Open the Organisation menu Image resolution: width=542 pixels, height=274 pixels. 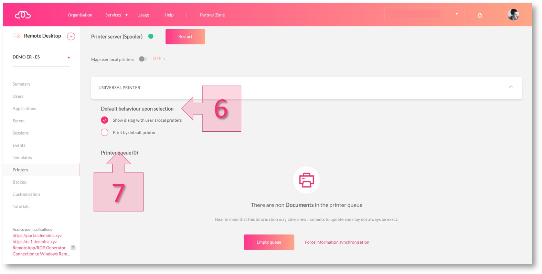tap(80, 15)
